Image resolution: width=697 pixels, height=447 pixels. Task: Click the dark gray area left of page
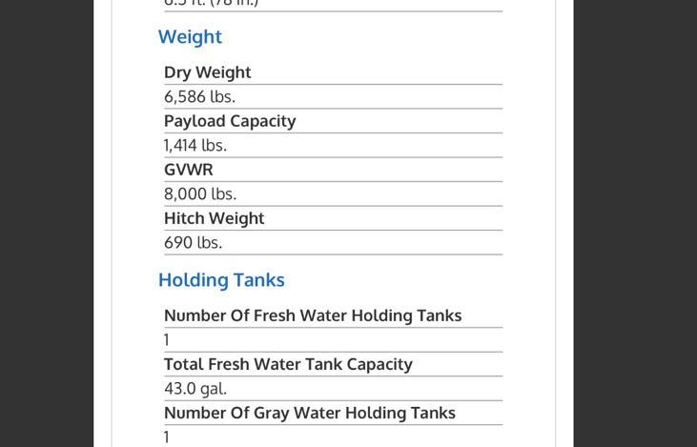pos(46,223)
